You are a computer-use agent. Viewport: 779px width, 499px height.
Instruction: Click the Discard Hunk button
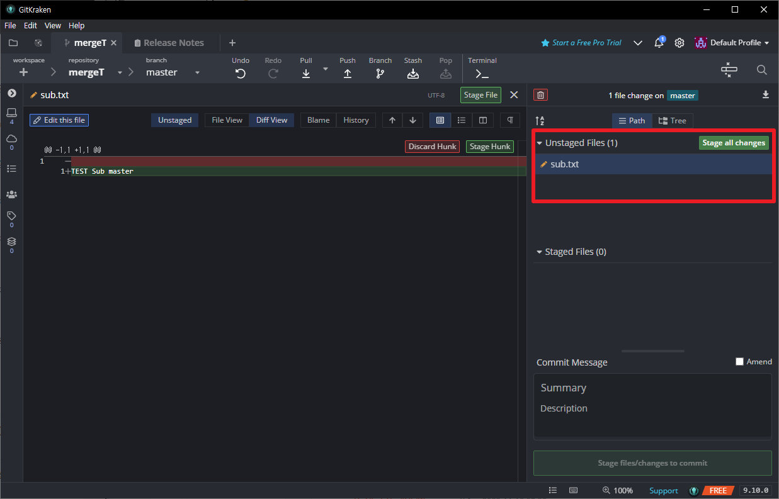pyautogui.click(x=432, y=147)
